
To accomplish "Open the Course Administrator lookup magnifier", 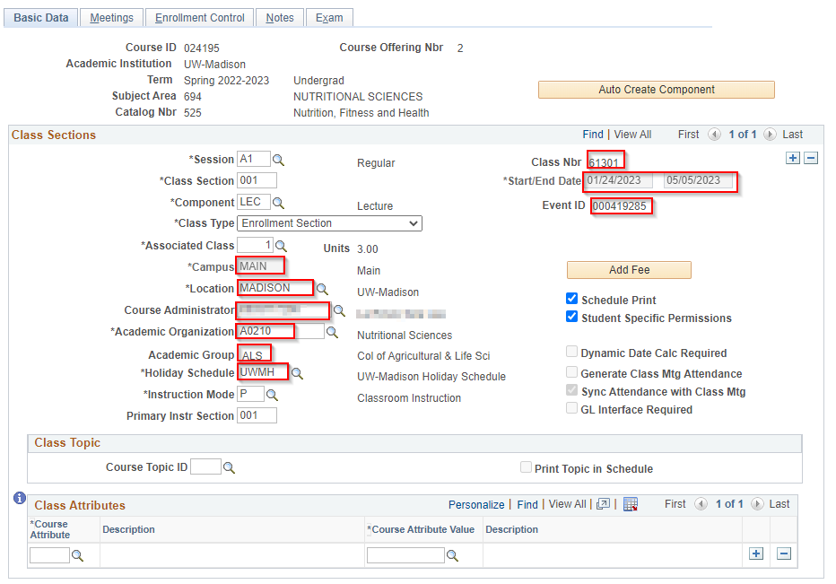I will pos(339,310).
